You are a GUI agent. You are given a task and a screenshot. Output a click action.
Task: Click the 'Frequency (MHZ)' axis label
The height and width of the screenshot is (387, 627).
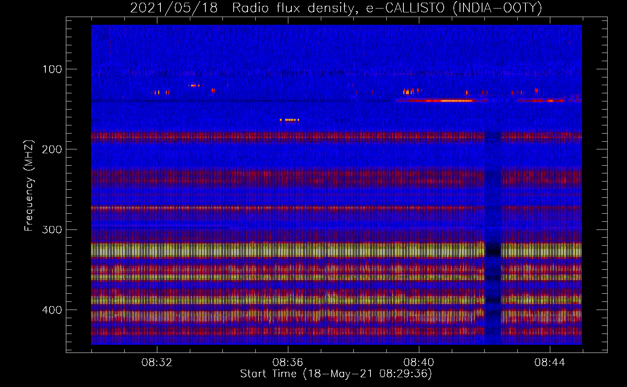pos(29,186)
